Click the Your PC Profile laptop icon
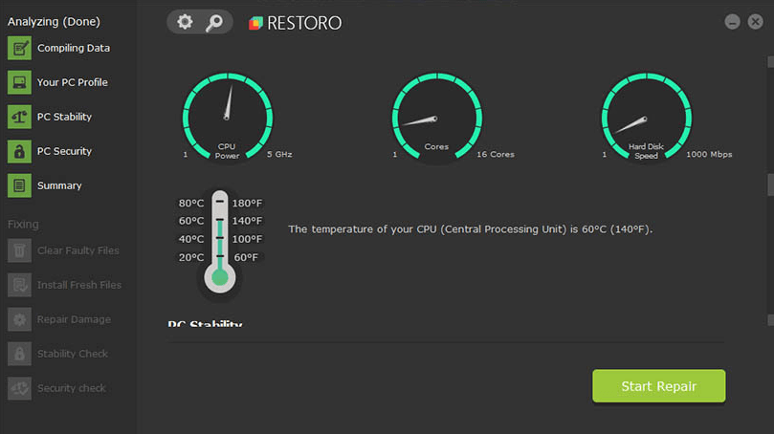The width and height of the screenshot is (774, 434). point(19,82)
